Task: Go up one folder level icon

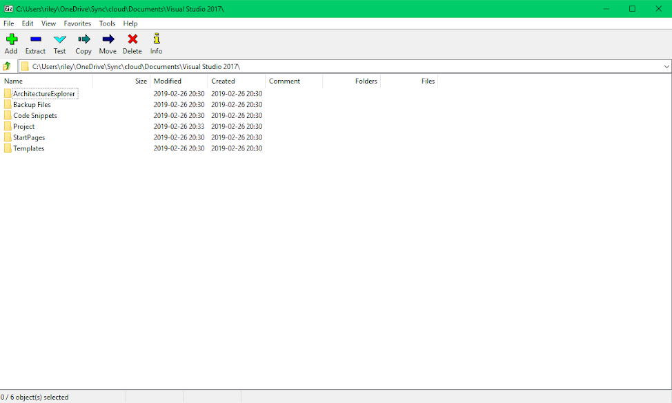Action: [x=7, y=66]
